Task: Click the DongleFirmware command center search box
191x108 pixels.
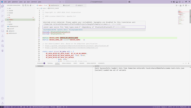Action: coord(96,2)
